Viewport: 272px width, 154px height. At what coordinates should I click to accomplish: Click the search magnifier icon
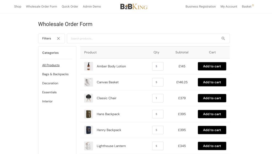click(x=223, y=39)
